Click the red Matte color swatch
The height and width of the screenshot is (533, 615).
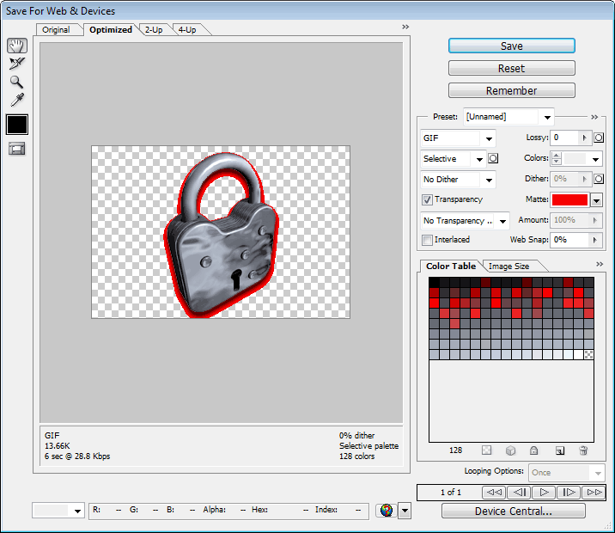(x=569, y=200)
